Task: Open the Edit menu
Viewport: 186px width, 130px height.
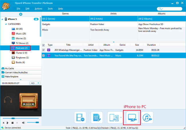Action: point(27,9)
